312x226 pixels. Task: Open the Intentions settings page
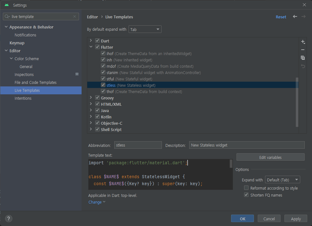[x=23, y=98]
